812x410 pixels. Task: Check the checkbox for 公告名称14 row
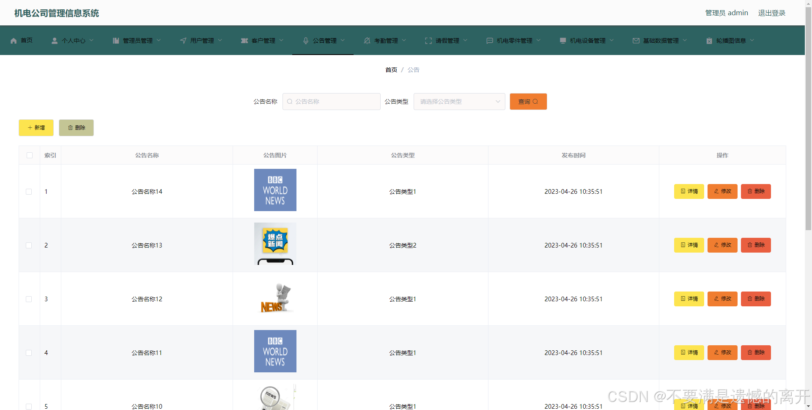tap(29, 192)
